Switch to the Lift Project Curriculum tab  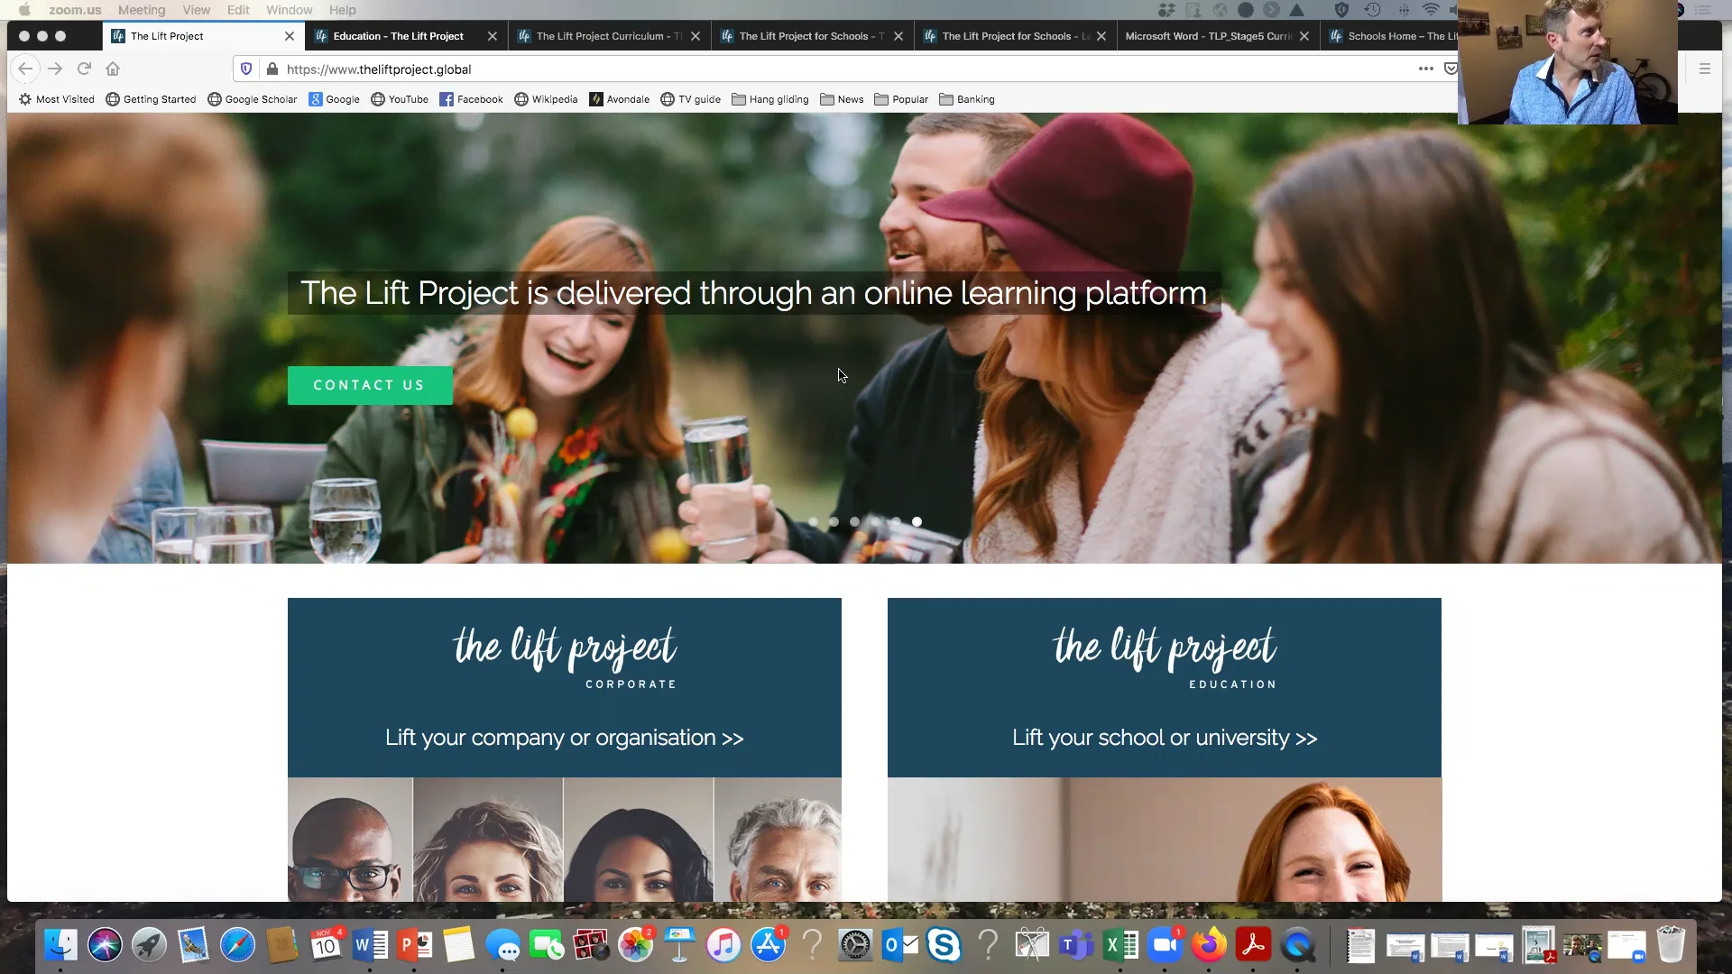coord(604,36)
